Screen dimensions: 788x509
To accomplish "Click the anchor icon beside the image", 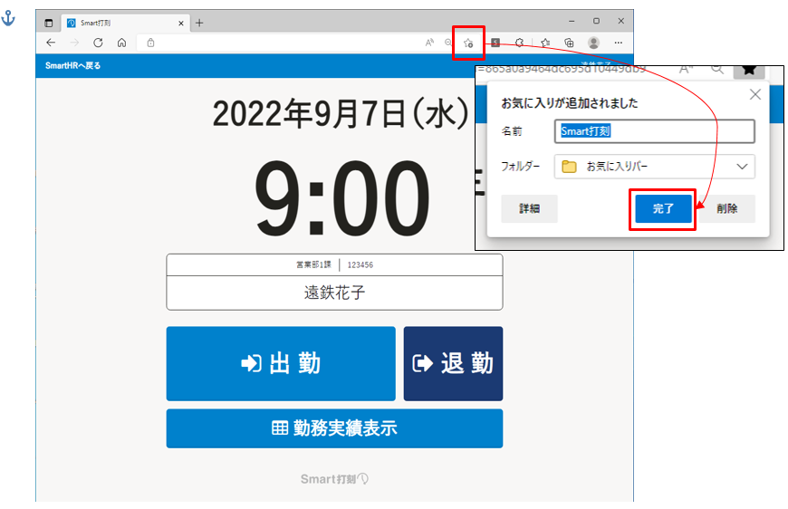I will tap(8, 19).
